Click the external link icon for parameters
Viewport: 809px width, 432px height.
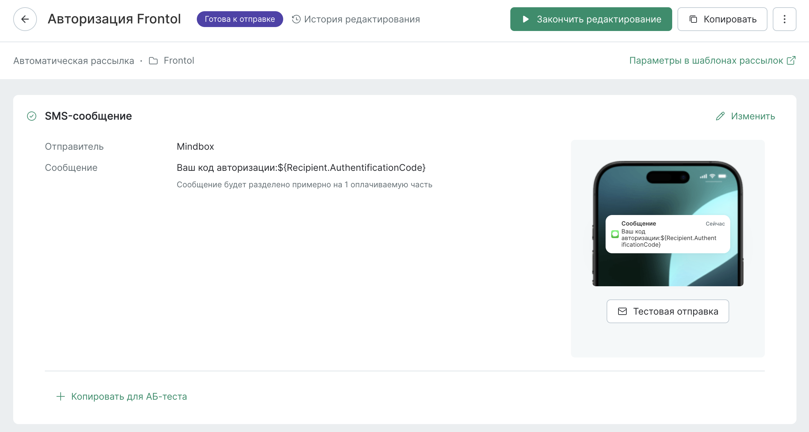click(791, 60)
